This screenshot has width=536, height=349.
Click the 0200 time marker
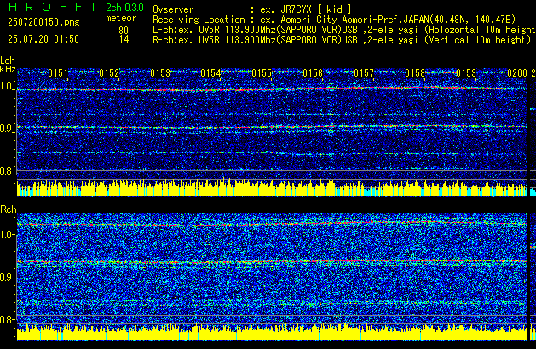click(517, 73)
